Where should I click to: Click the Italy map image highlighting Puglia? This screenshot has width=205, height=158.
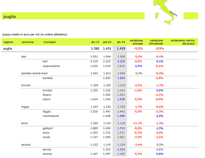pyautogui.click(x=165, y=12)
